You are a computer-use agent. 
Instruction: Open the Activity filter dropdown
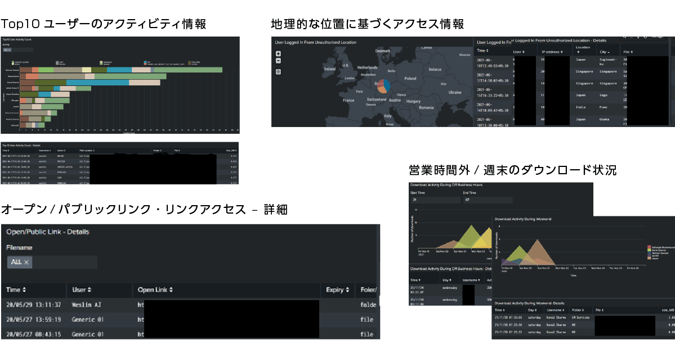pos(8,50)
